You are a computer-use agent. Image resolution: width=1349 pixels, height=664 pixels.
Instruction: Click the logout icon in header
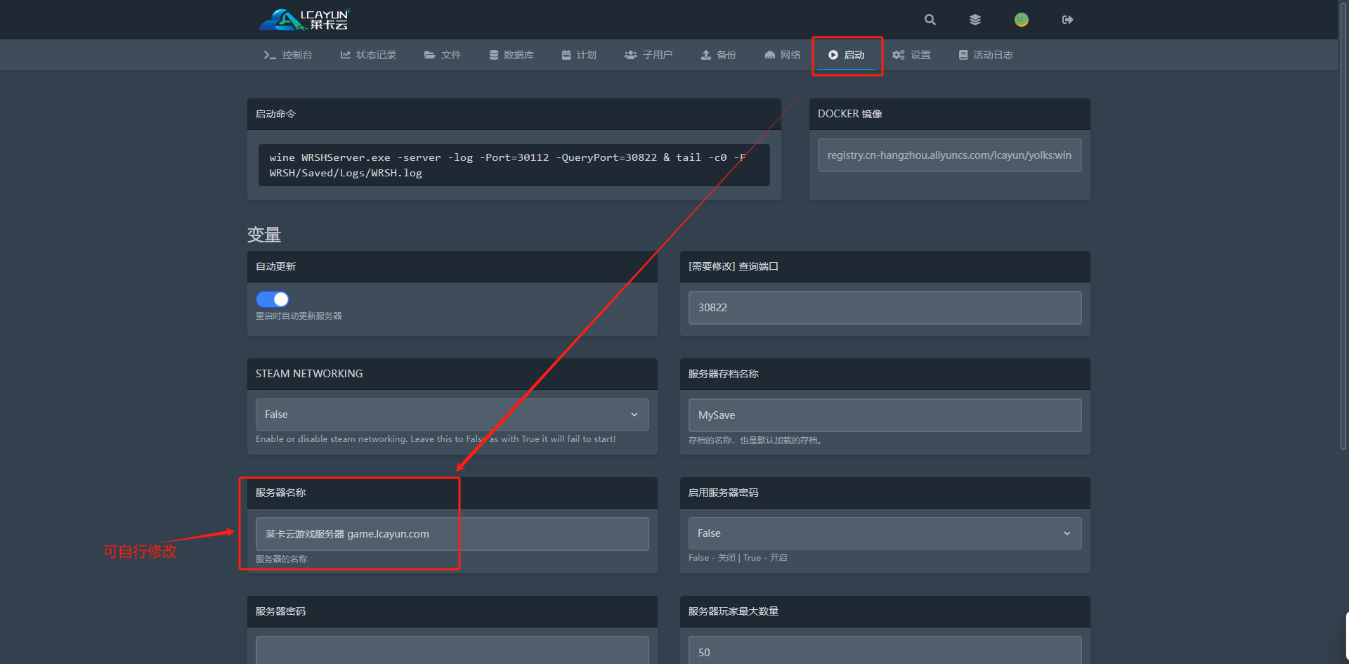(1068, 20)
